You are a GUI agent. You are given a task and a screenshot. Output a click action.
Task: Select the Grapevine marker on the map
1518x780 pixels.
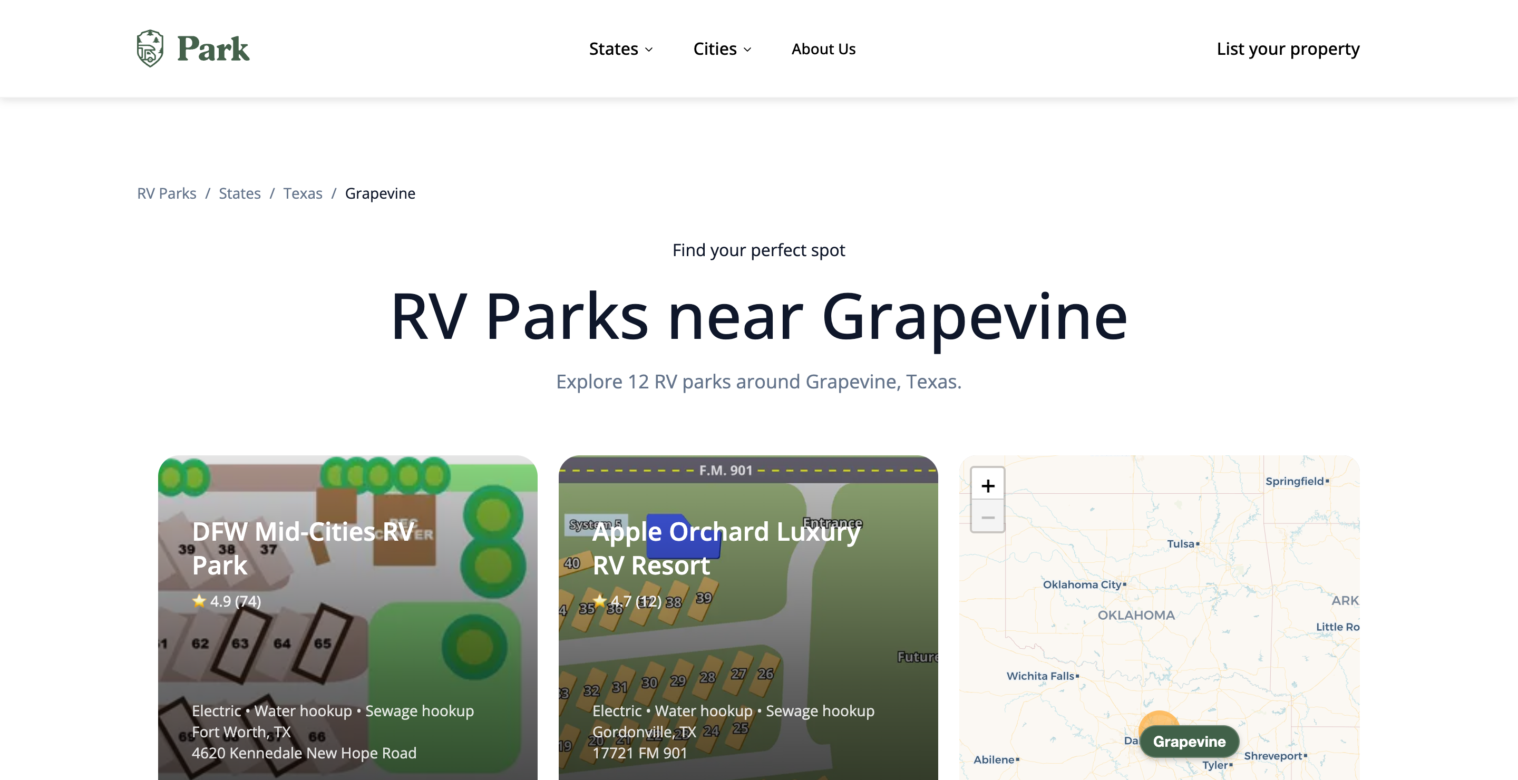pyautogui.click(x=1189, y=742)
